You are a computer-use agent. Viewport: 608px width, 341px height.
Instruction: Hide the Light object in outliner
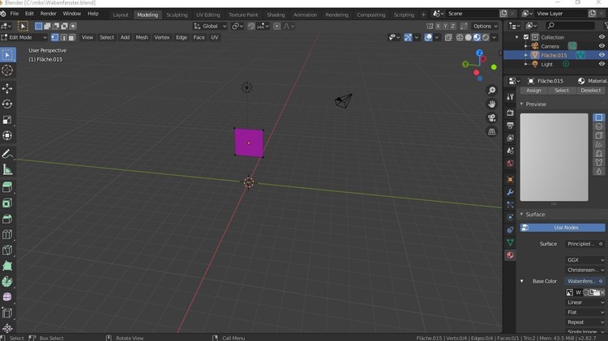pos(602,64)
